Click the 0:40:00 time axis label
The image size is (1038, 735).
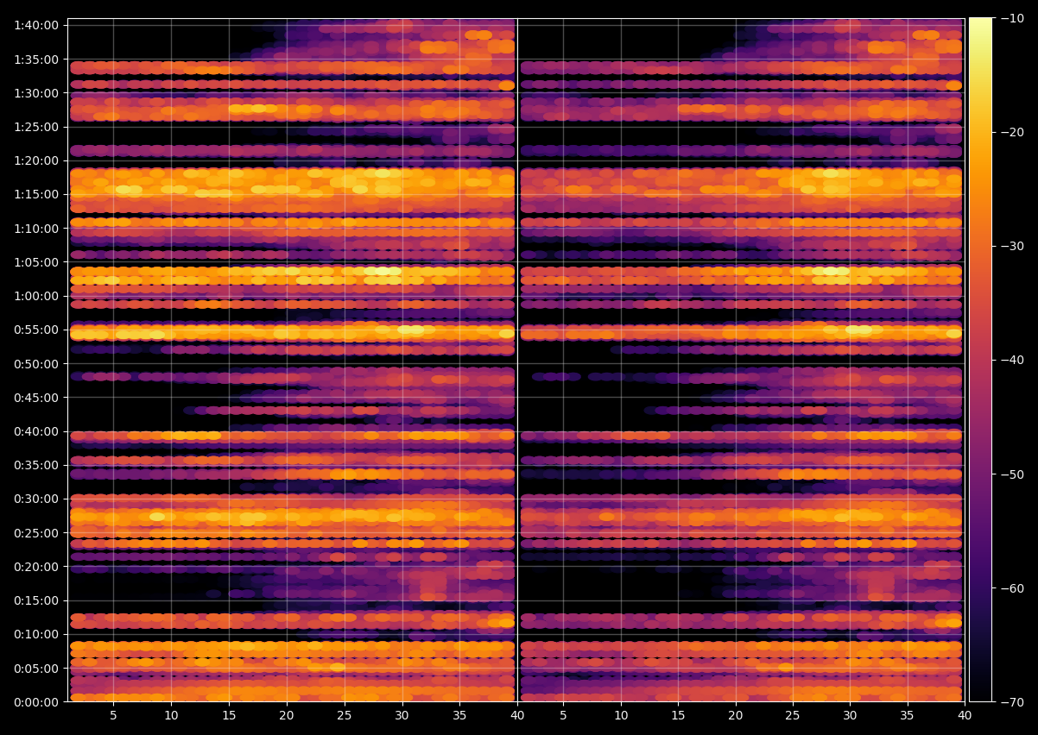point(36,431)
